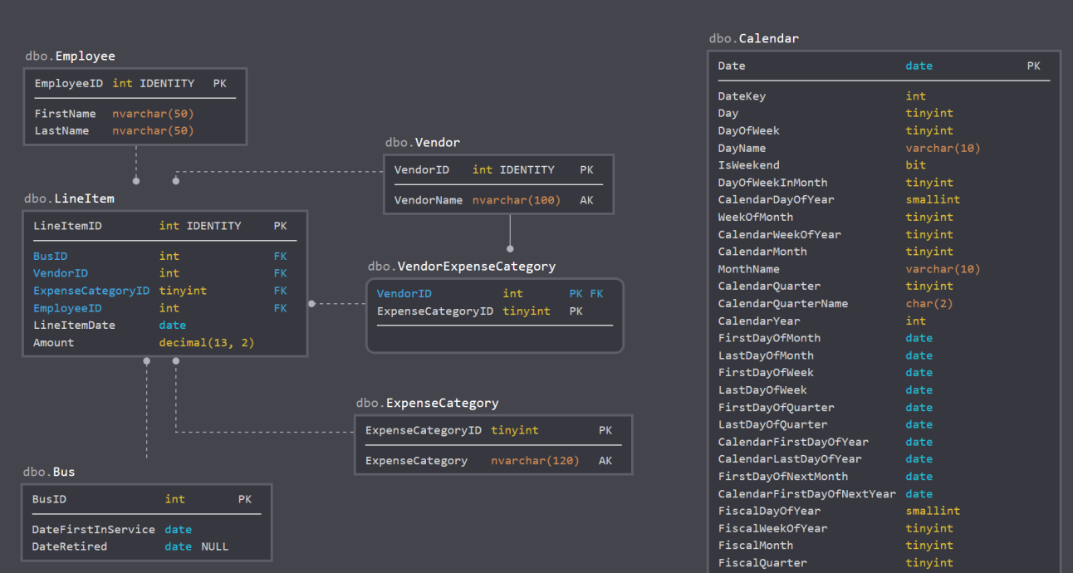The height and width of the screenshot is (573, 1073).
Task: Click the connector dot below Vendor table
Action: tap(510, 248)
